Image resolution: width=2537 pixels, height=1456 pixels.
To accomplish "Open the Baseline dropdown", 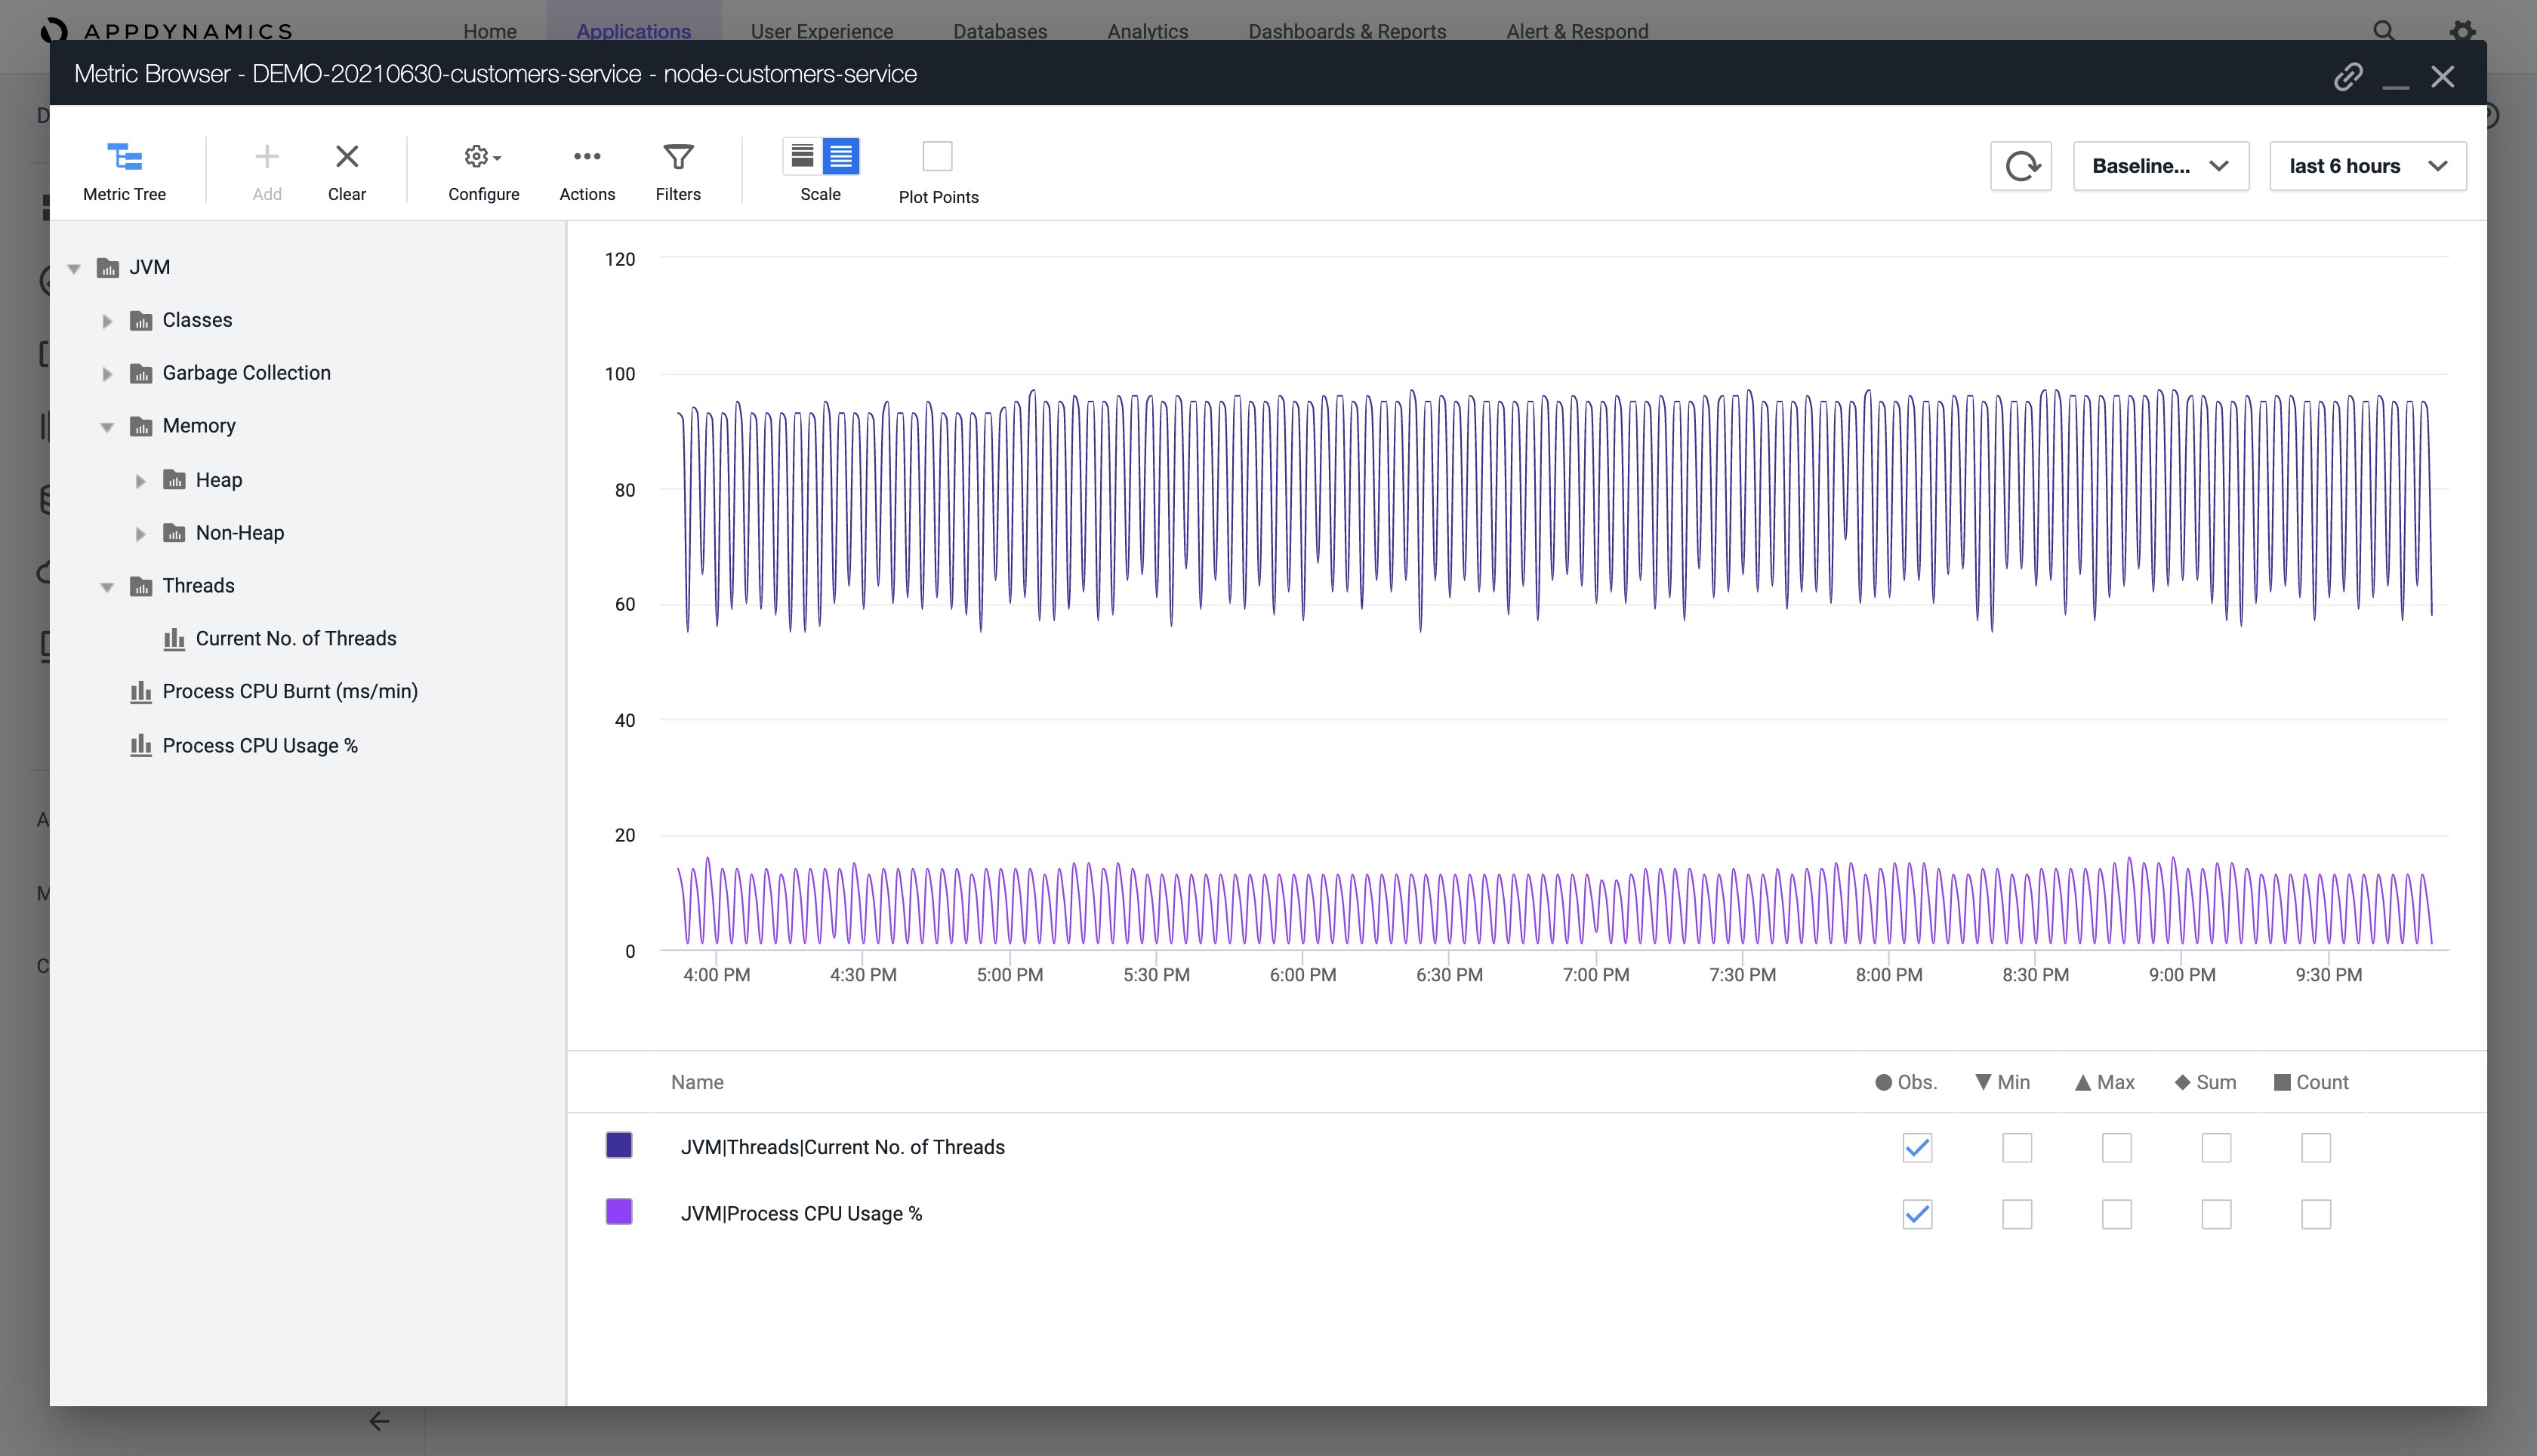I will click(2160, 166).
